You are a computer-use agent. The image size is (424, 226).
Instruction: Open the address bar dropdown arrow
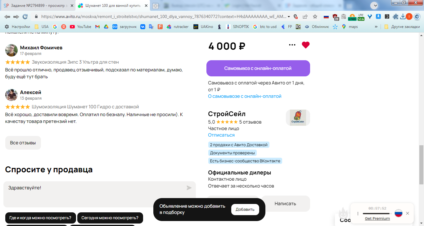(x=289, y=16)
